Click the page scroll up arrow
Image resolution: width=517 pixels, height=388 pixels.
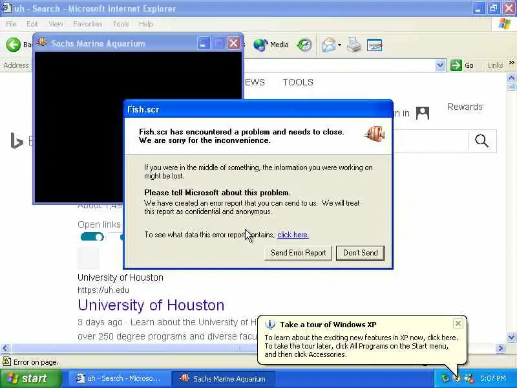pyautogui.click(x=511, y=78)
